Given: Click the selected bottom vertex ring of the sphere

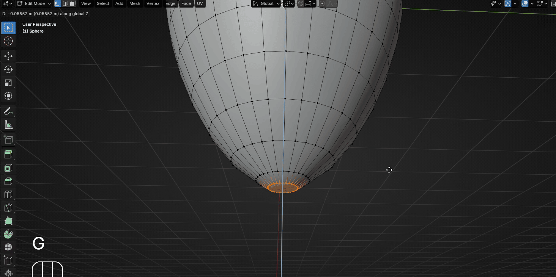Looking at the screenshot, I should 282,188.
